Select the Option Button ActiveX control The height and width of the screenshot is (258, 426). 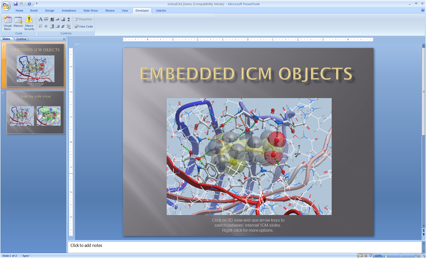point(46,26)
